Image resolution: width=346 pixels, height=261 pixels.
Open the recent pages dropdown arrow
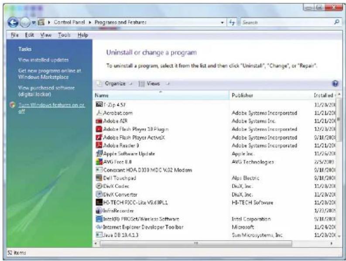click(34, 22)
